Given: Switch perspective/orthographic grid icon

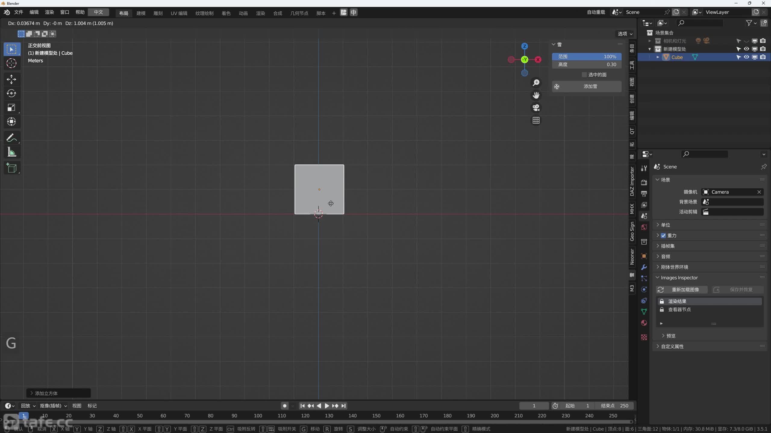Looking at the screenshot, I should point(536,120).
